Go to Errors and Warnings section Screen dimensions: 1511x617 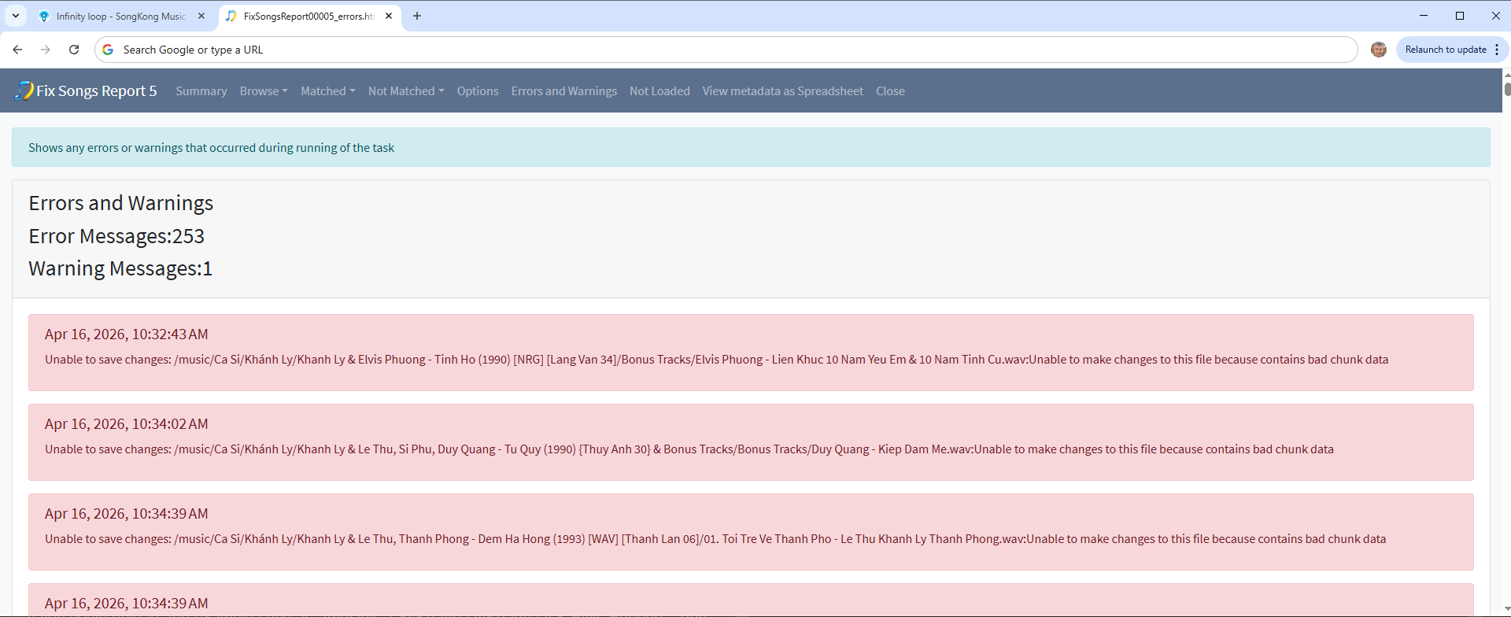(563, 91)
